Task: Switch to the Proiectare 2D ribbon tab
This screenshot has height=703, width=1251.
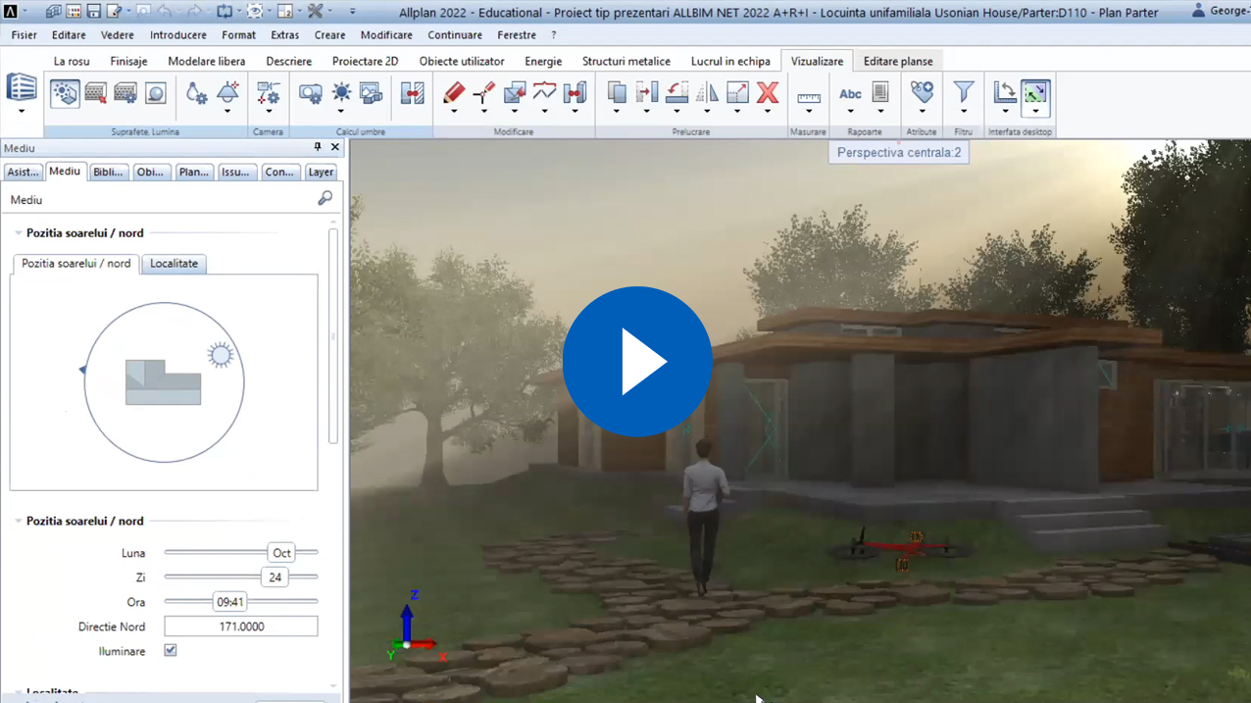Action: (365, 61)
